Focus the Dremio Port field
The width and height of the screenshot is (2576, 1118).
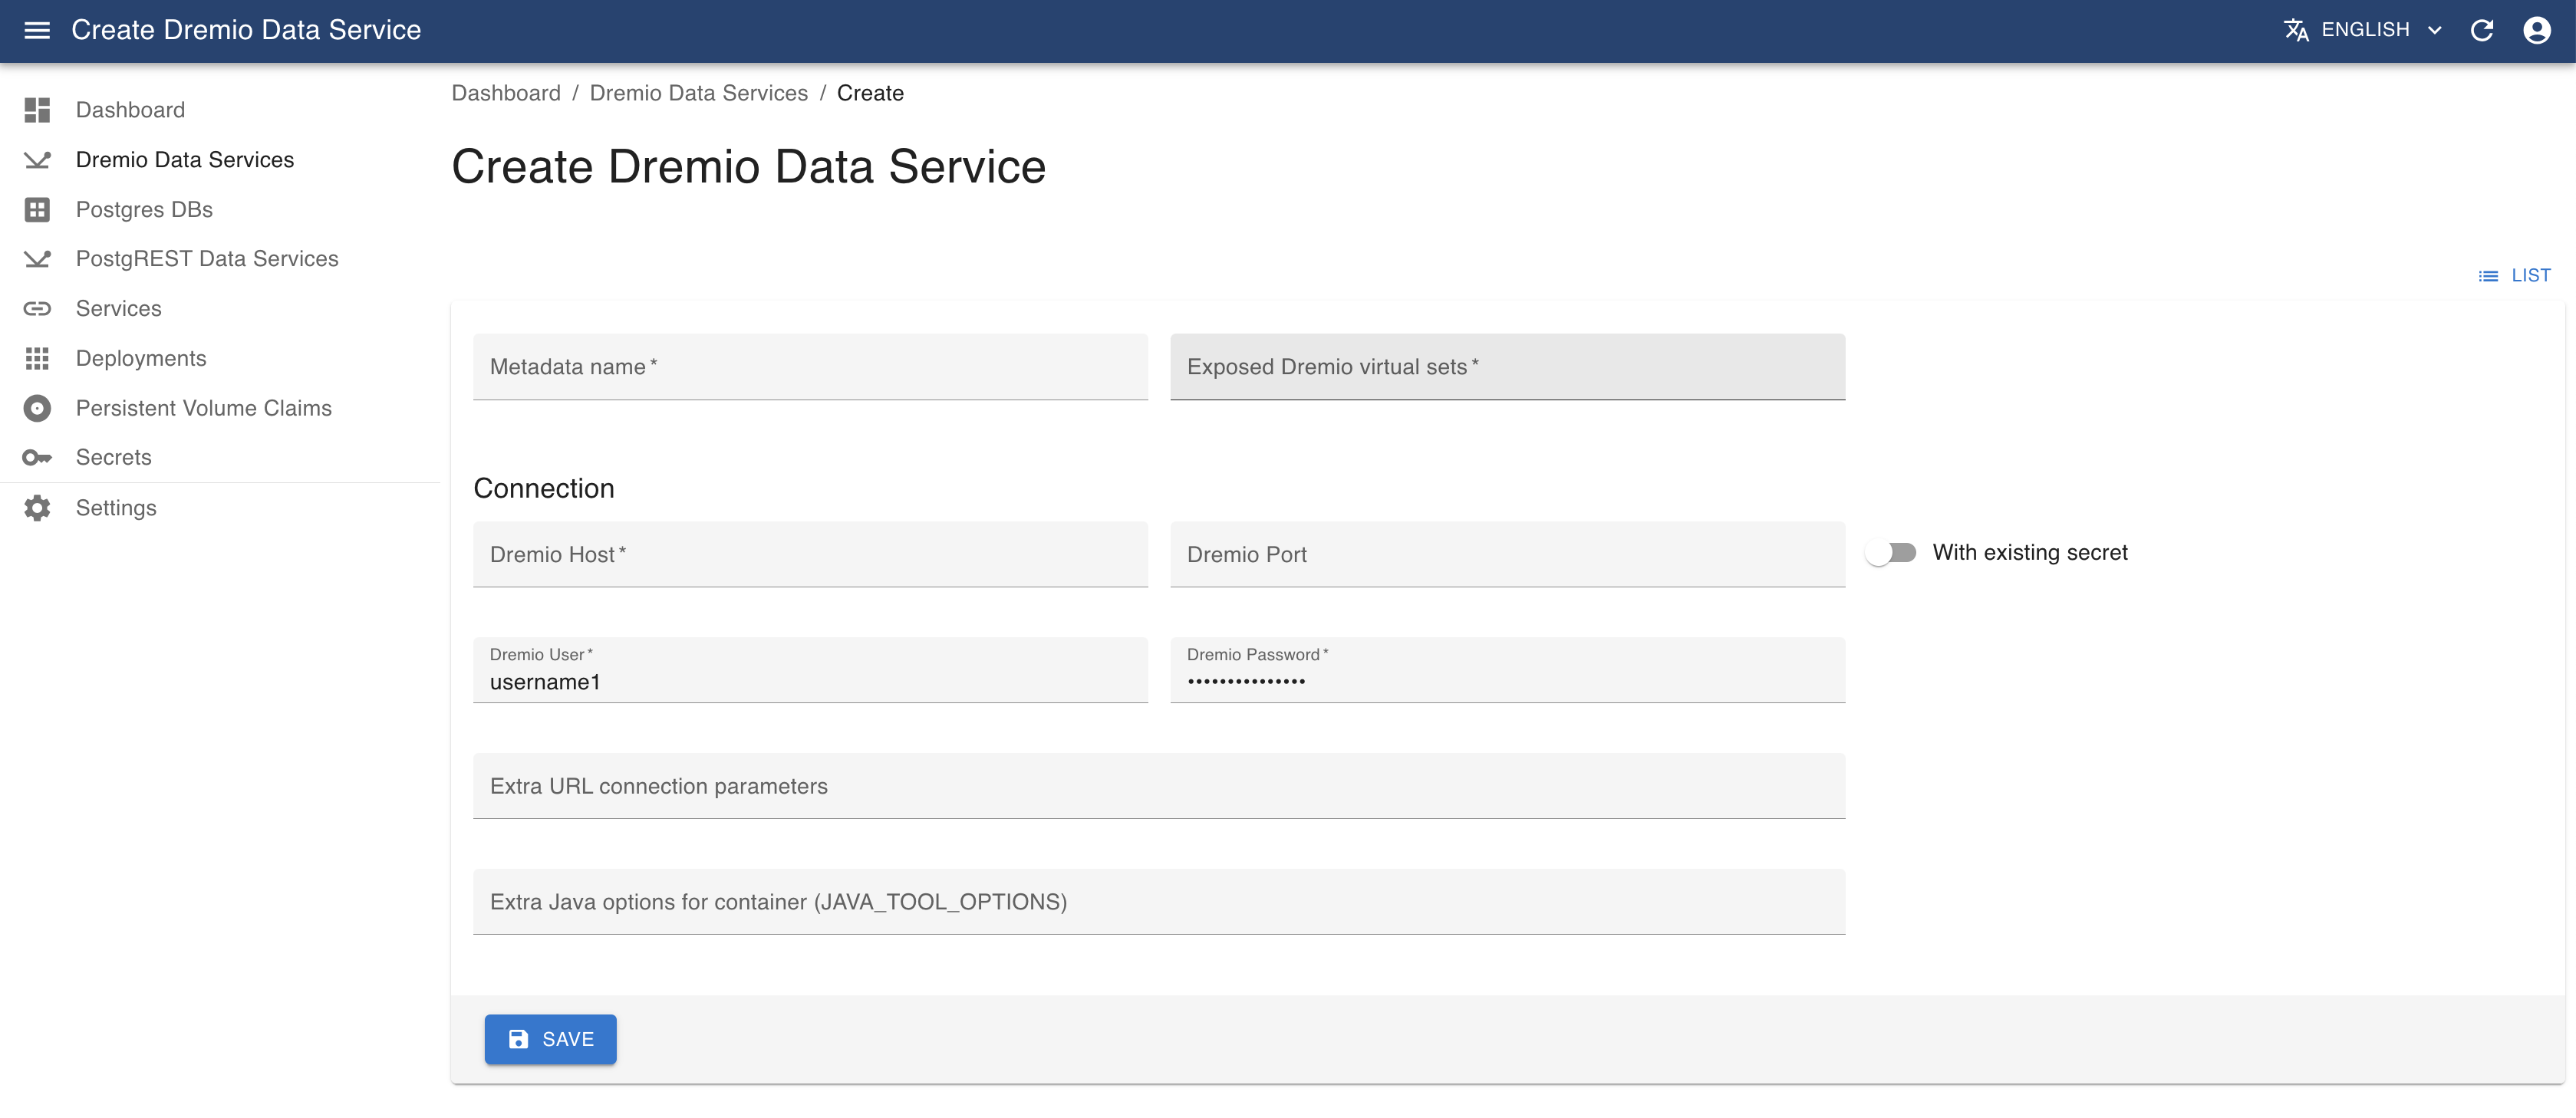[1507, 554]
